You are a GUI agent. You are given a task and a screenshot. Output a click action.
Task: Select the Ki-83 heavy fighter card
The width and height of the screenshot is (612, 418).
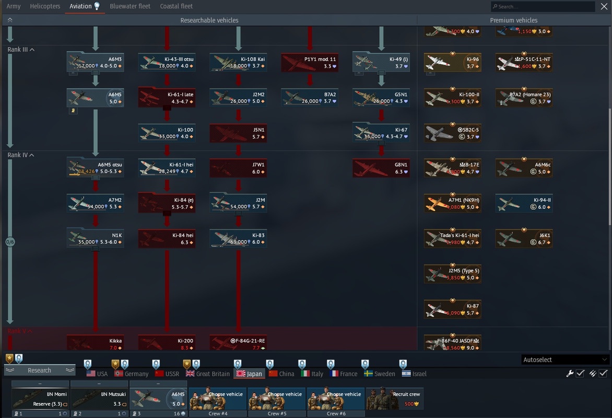[238, 238]
